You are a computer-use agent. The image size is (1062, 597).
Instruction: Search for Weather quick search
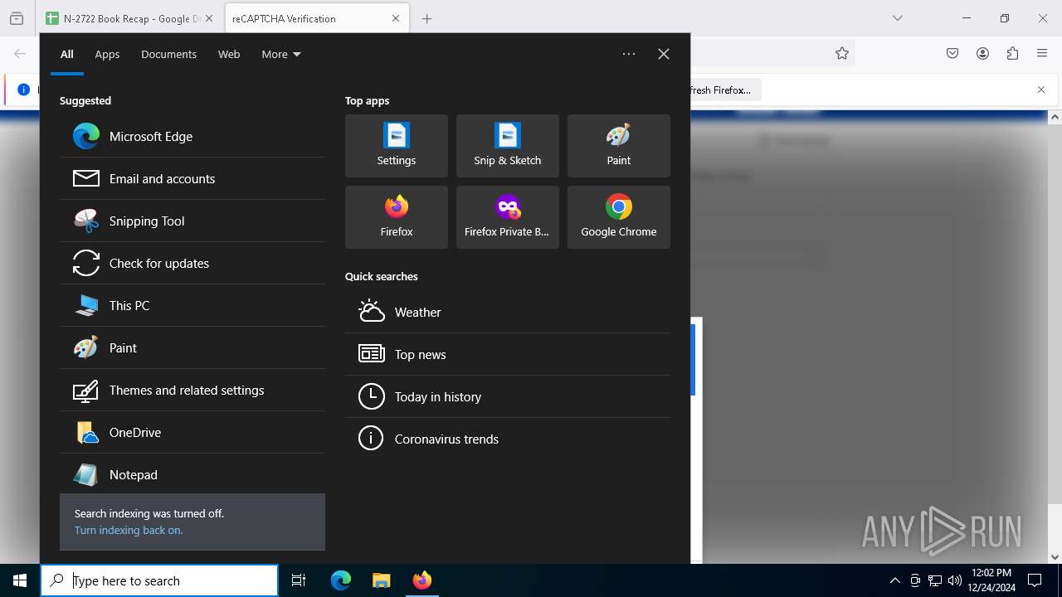(x=508, y=312)
